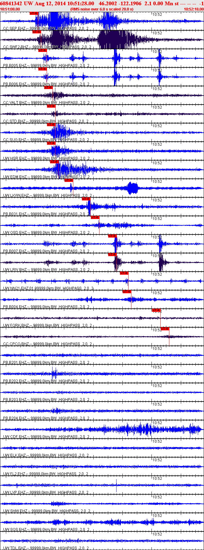The height and width of the screenshot is (550, 204).
Task: Select the pick marker on UW.NN21.EHZ.01 trace
Action: coord(124,273)
